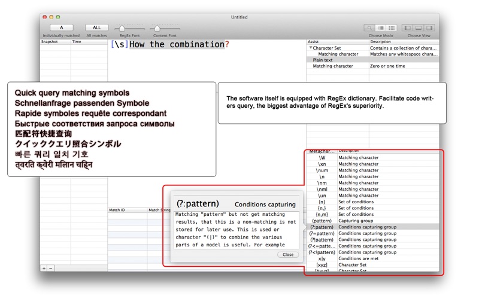Select the \nm metacharacter row
The width and height of the screenshot is (479, 299).
(x=372, y=183)
